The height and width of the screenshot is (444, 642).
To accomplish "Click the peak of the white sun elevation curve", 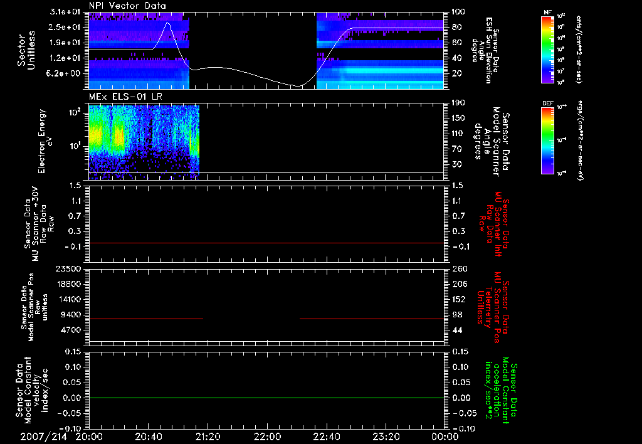I will [x=167, y=23].
